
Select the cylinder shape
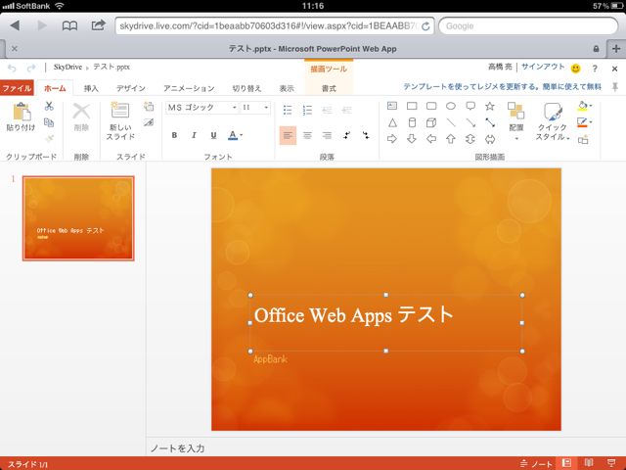click(x=412, y=122)
